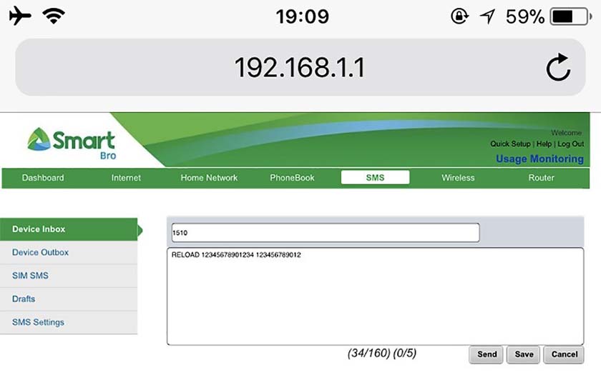Select Device Inbox in the sidebar
Screen dimensions: 601x390
[x=69, y=229]
